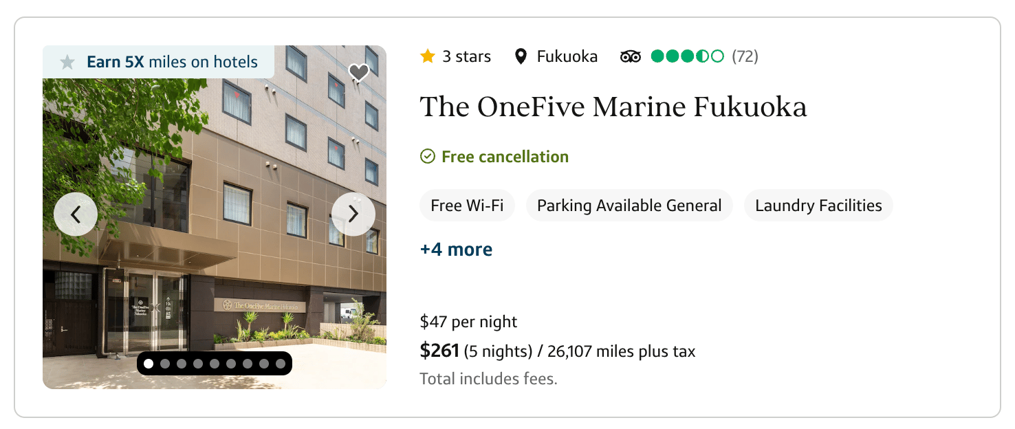Click the Fukuoka location pin icon
The image size is (1015, 429).
[x=521, y=56]
